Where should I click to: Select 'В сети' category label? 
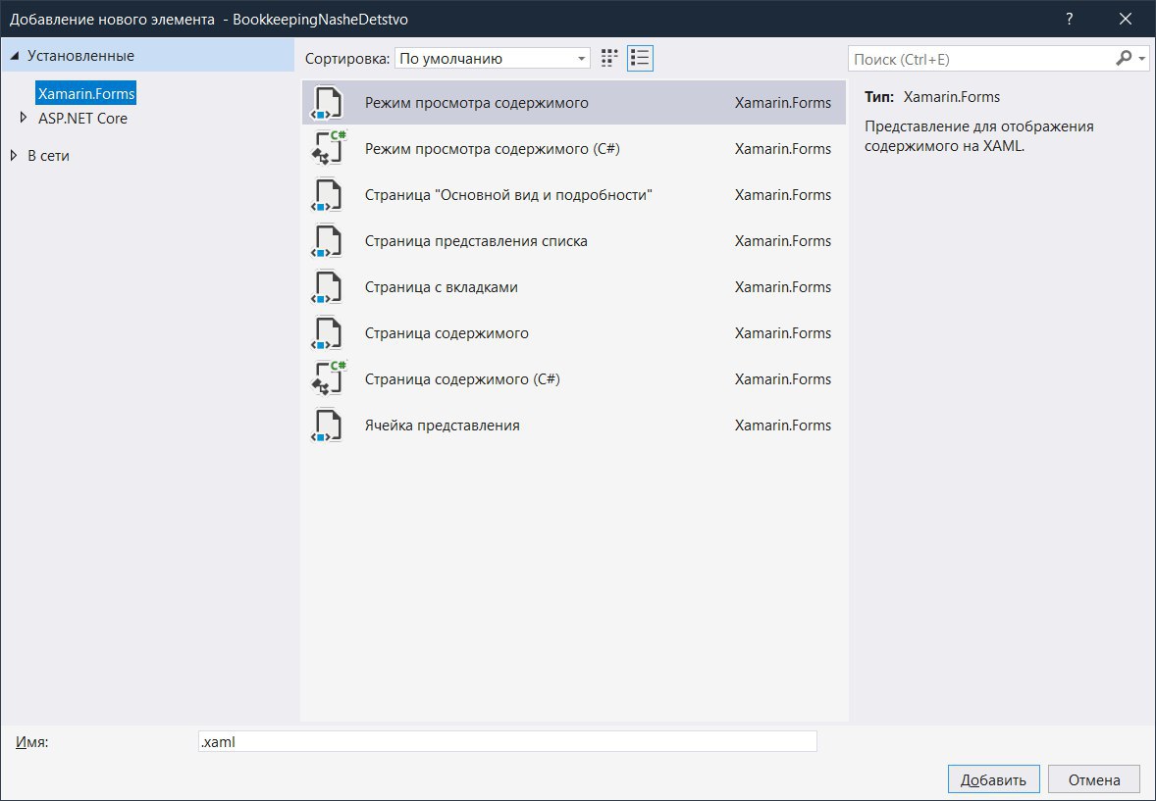49,156
